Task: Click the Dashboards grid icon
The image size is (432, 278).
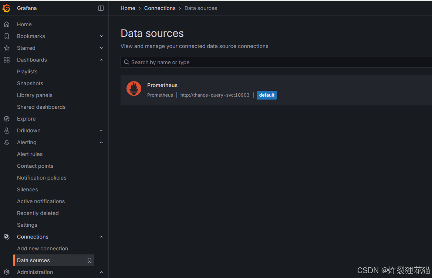Action: pyautogui.click(x=7, y=60)
